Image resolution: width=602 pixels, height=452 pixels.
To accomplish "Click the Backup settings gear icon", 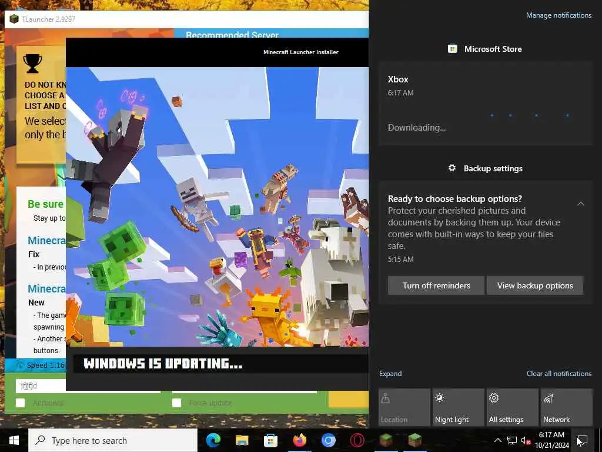I will coord(452,168).
